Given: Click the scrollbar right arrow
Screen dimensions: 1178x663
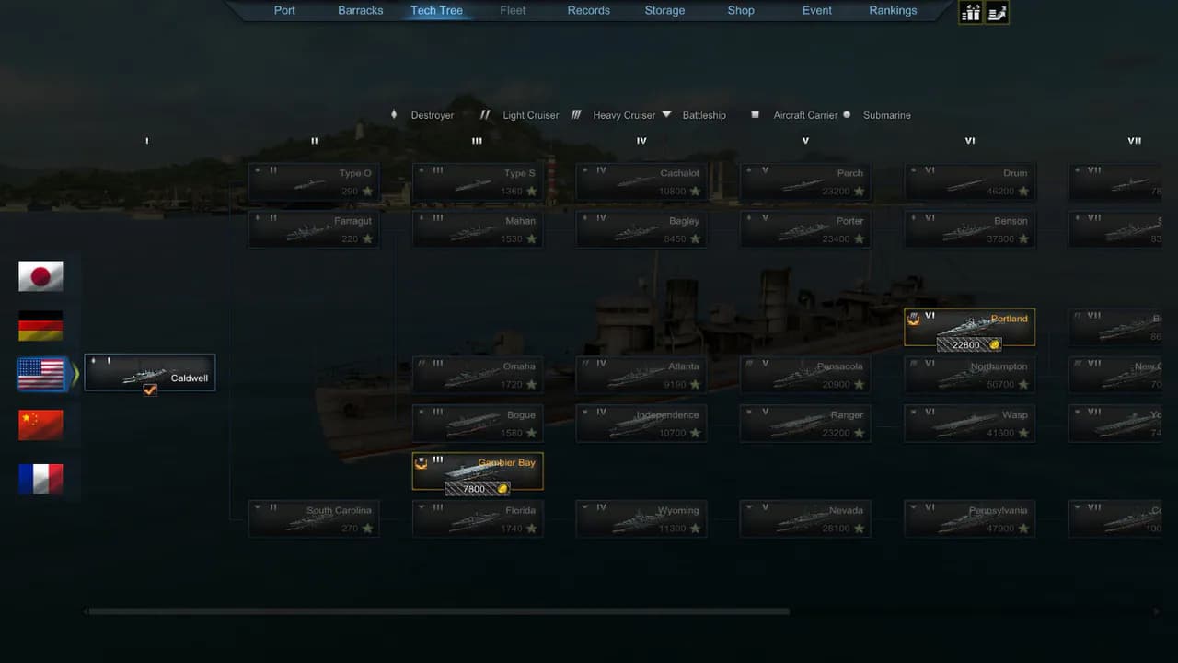Looking at the screenshot, I should 1157,611.
